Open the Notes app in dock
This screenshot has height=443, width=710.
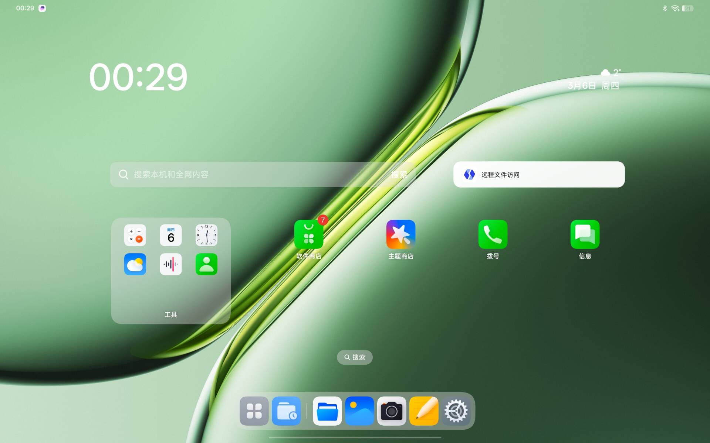point(424,411)
